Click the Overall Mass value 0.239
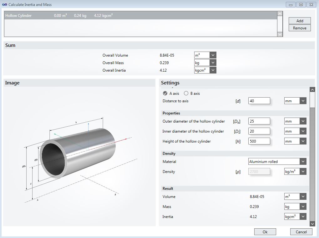319x238 pixels. pyautogui.click(x=164, y=63)
